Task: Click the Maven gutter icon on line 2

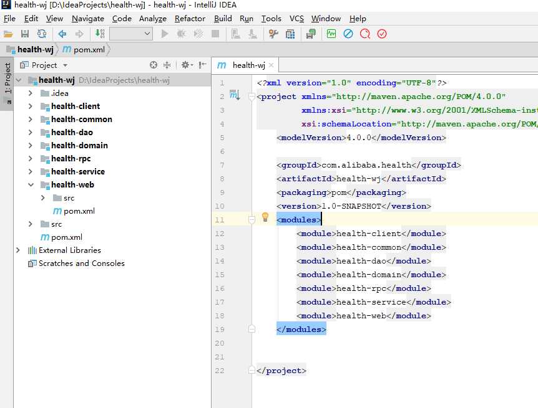Action: click(x=234, y=95)
